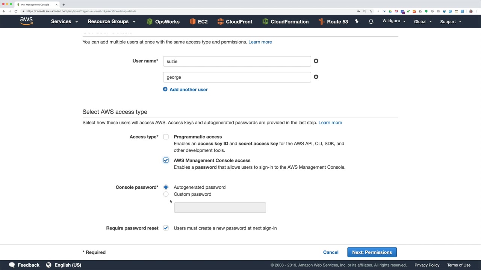
Task: Open the EC2 service shortcut
Action: coord(198,21)
